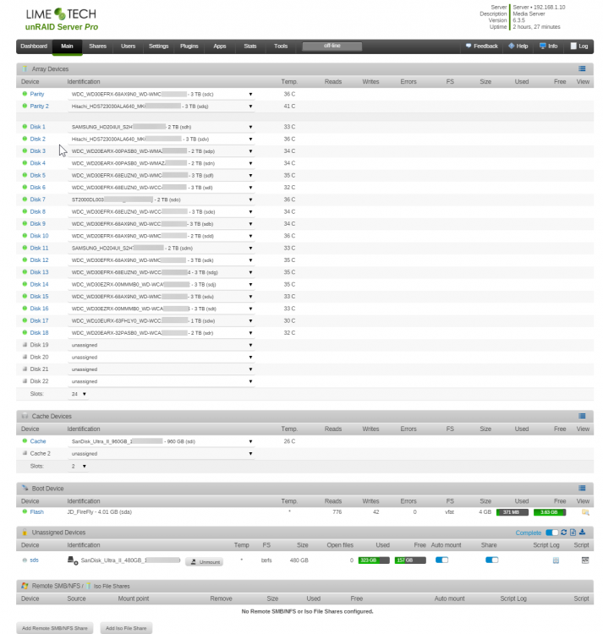Click the Boot Device header icon
The image size is (603, 634).
25,489
